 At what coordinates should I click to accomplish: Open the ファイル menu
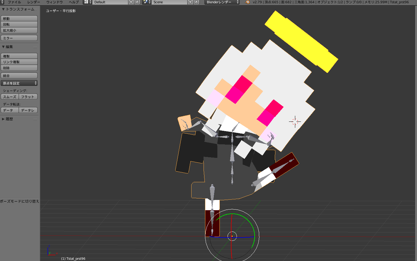pos(14,2)
